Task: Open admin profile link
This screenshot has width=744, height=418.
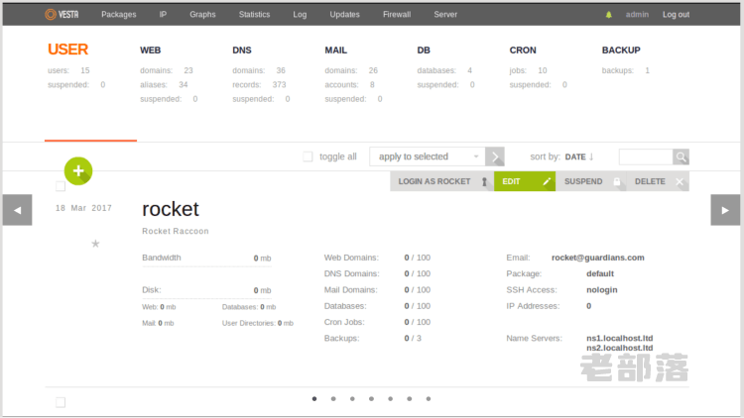Action: click(x=637, y=14)
